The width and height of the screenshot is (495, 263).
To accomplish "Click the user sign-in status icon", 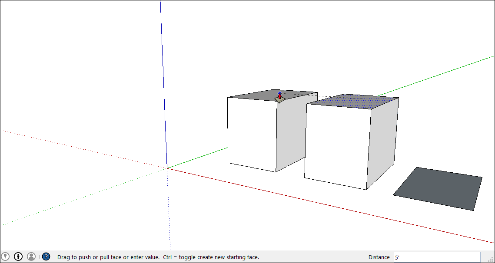I will [31, 256].
